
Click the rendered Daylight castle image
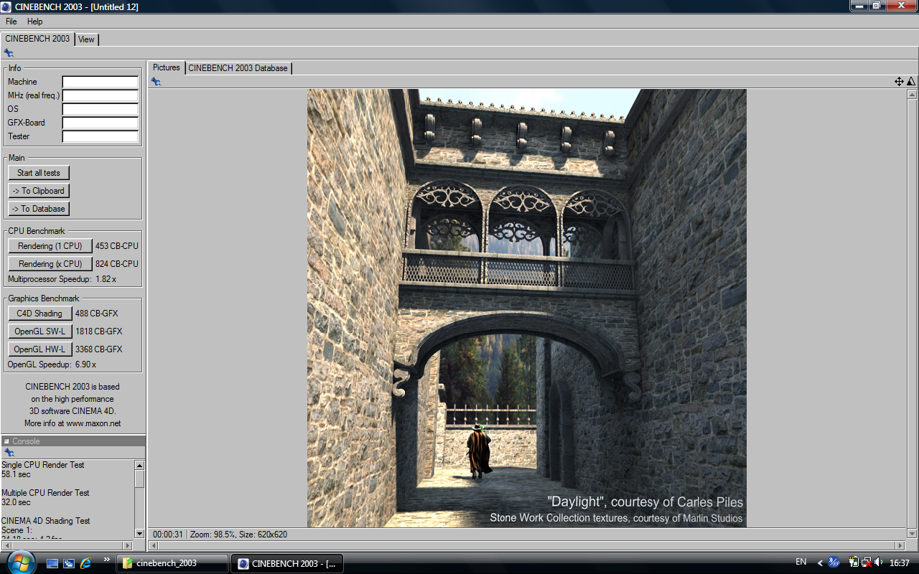[527, 308]
